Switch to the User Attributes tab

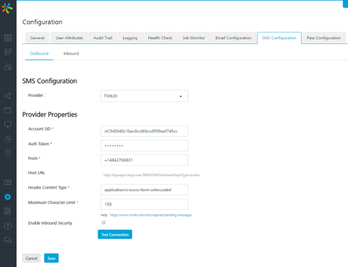click(x=69, y=38)
